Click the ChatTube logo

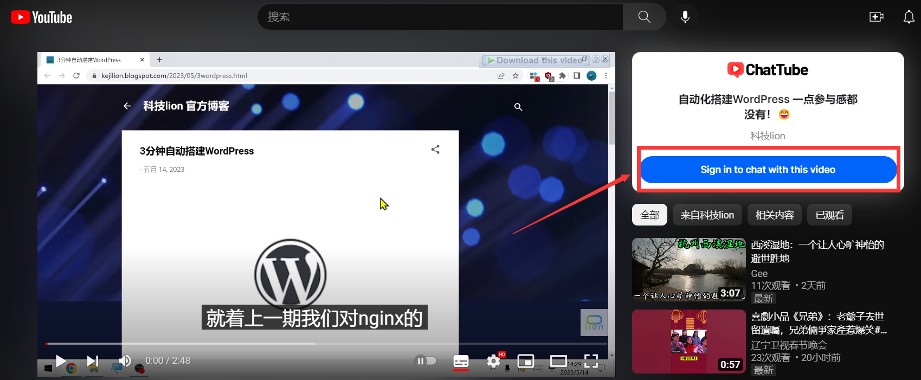pos(768,70)
